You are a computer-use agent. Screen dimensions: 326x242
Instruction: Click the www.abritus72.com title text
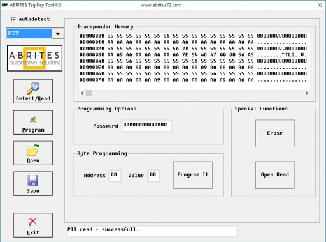tap(161, 5)
